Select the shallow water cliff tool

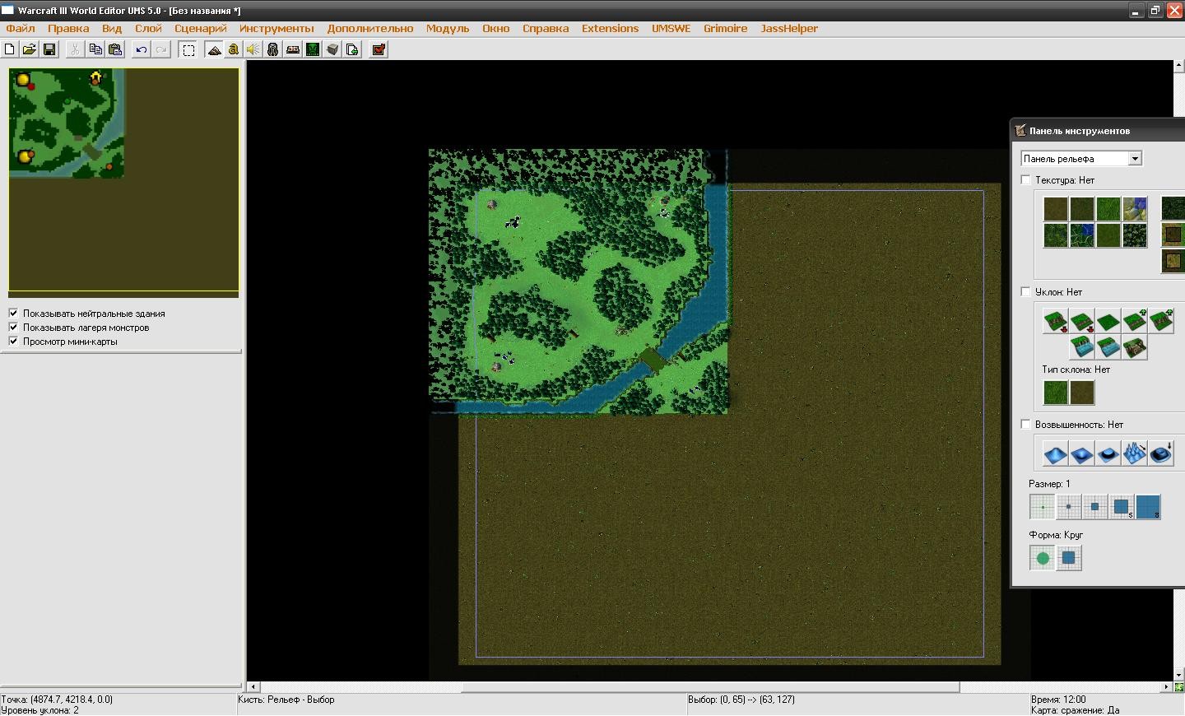point(1108,347)
